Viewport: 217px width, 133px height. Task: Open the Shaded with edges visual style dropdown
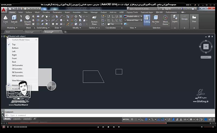pos(133,16)
